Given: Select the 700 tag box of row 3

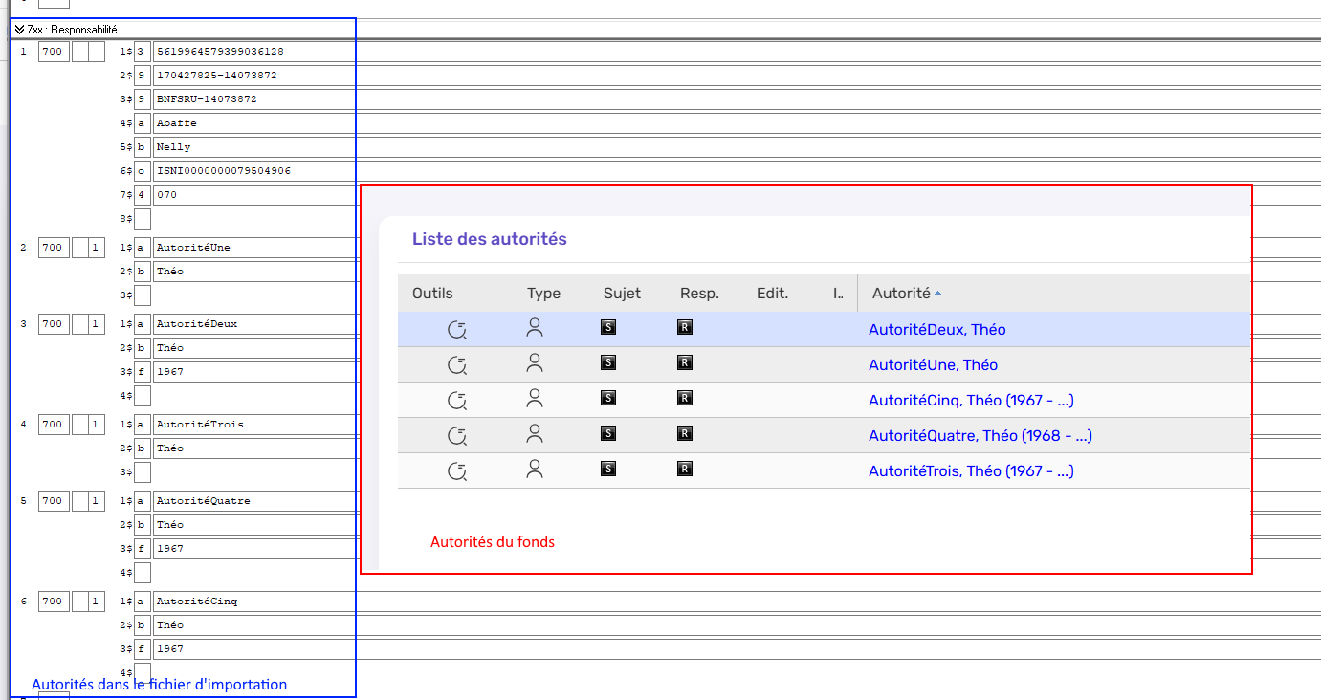Looking at the screenshot, I should point(53,323).
